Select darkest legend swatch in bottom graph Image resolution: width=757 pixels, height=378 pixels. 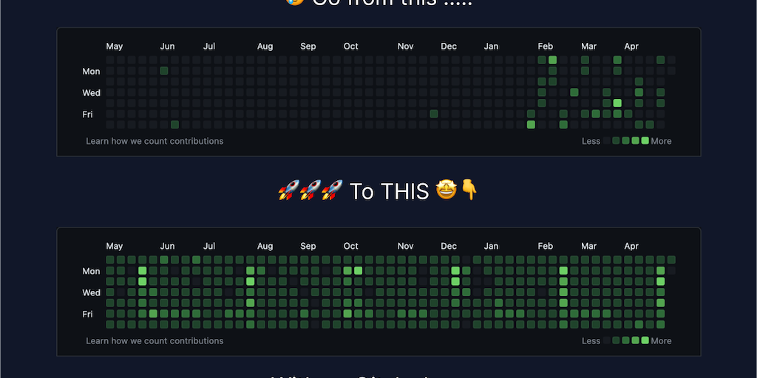click(x=607, y=340)
